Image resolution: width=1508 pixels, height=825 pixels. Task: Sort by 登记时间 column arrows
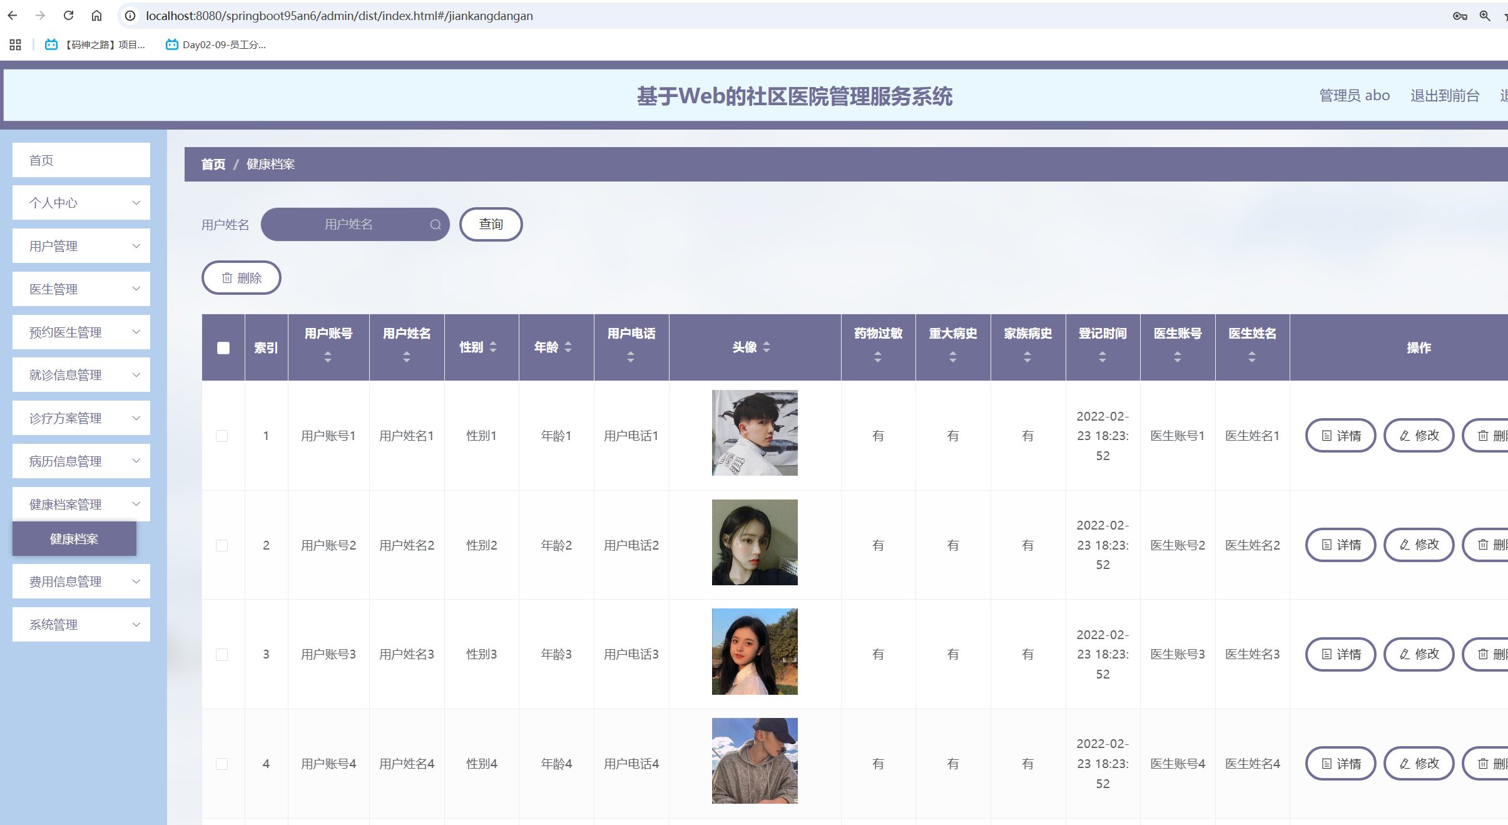pos(1103,357)
